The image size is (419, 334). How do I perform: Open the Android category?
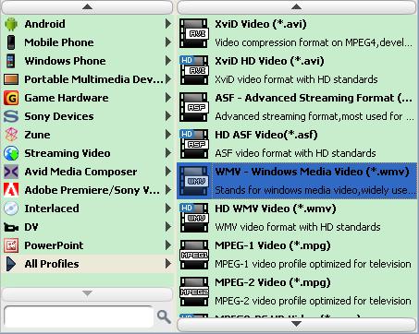tap(88, 24)
